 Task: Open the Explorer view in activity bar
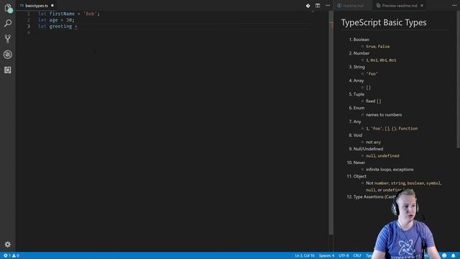8,8
